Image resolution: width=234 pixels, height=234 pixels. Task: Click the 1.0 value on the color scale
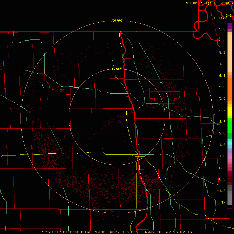[222, 156]
